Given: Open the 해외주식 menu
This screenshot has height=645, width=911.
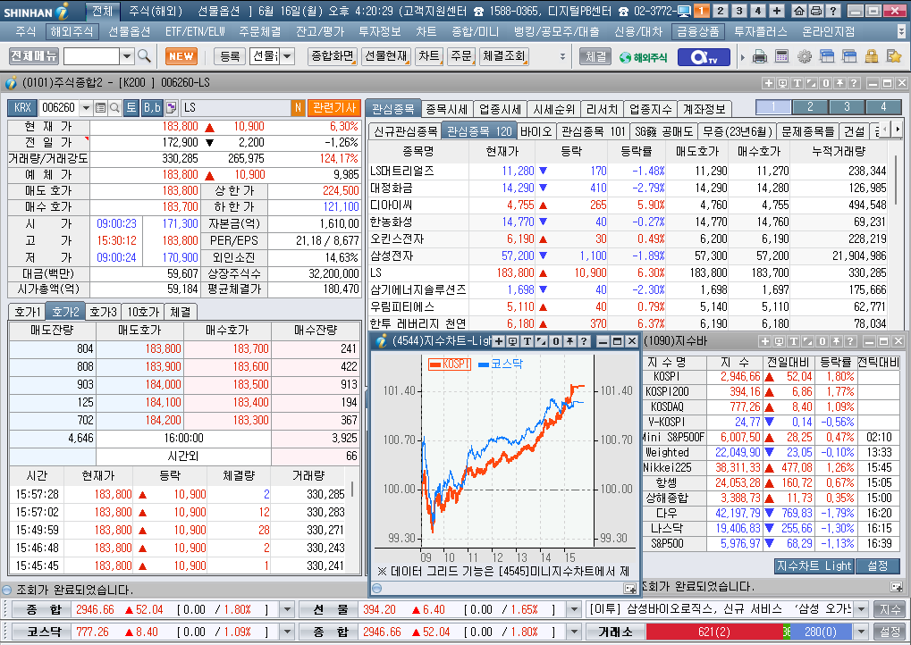Looking at the screenshot, I should tap(71, 31).
